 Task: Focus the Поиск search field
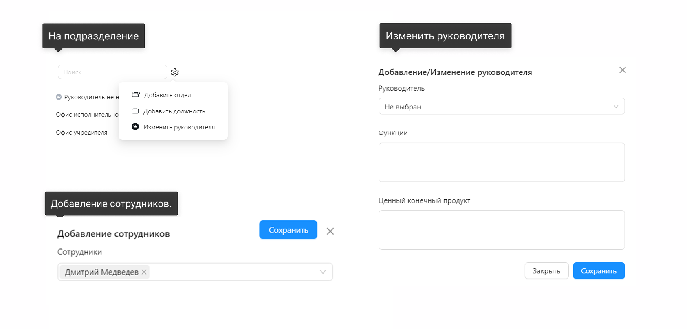pyautogui.click(x=112, y=72)
